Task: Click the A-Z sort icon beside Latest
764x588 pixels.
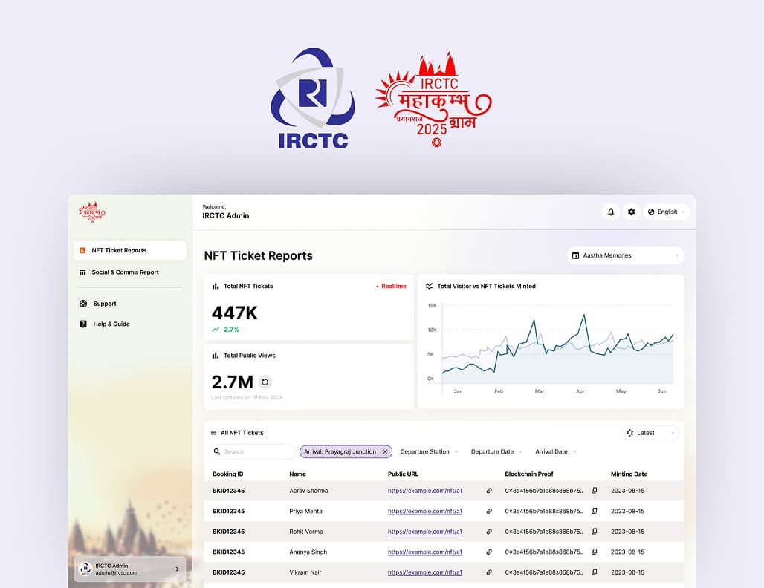Action: coord(629,433)
